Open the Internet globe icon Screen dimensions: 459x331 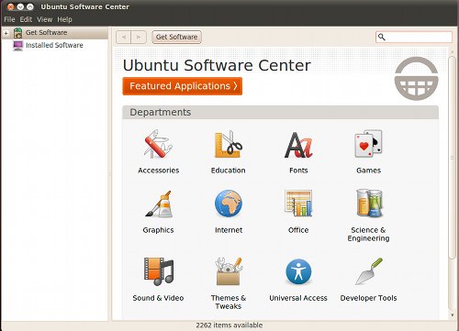[x=229, y=204]
